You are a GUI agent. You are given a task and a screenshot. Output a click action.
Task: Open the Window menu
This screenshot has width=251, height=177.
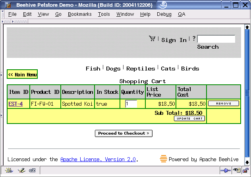[125, 14]
